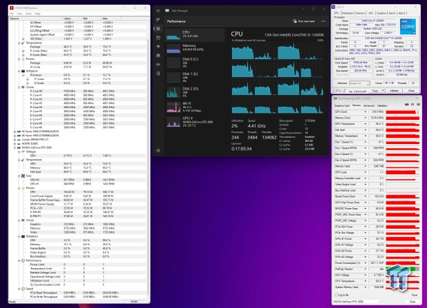The width and height of the screenshot is (427, 308).
Task: Switch to Bench tab in CPU-Z
Action: [x=392, y=13]
